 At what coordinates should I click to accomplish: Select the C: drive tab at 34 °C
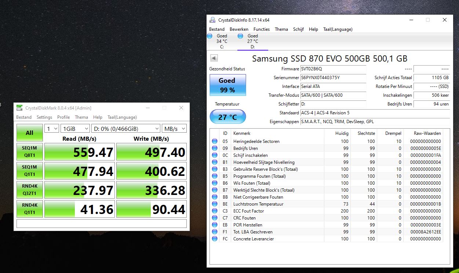[222, 41]
